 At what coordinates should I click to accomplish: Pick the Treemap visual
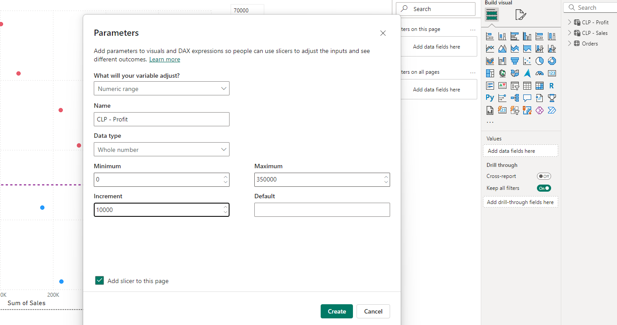(490, 73)
